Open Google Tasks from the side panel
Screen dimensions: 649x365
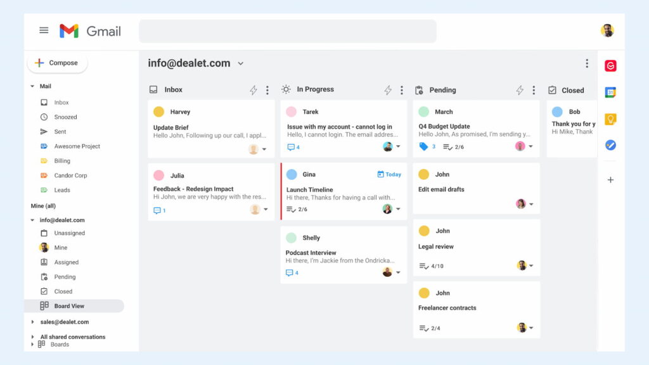610,145
